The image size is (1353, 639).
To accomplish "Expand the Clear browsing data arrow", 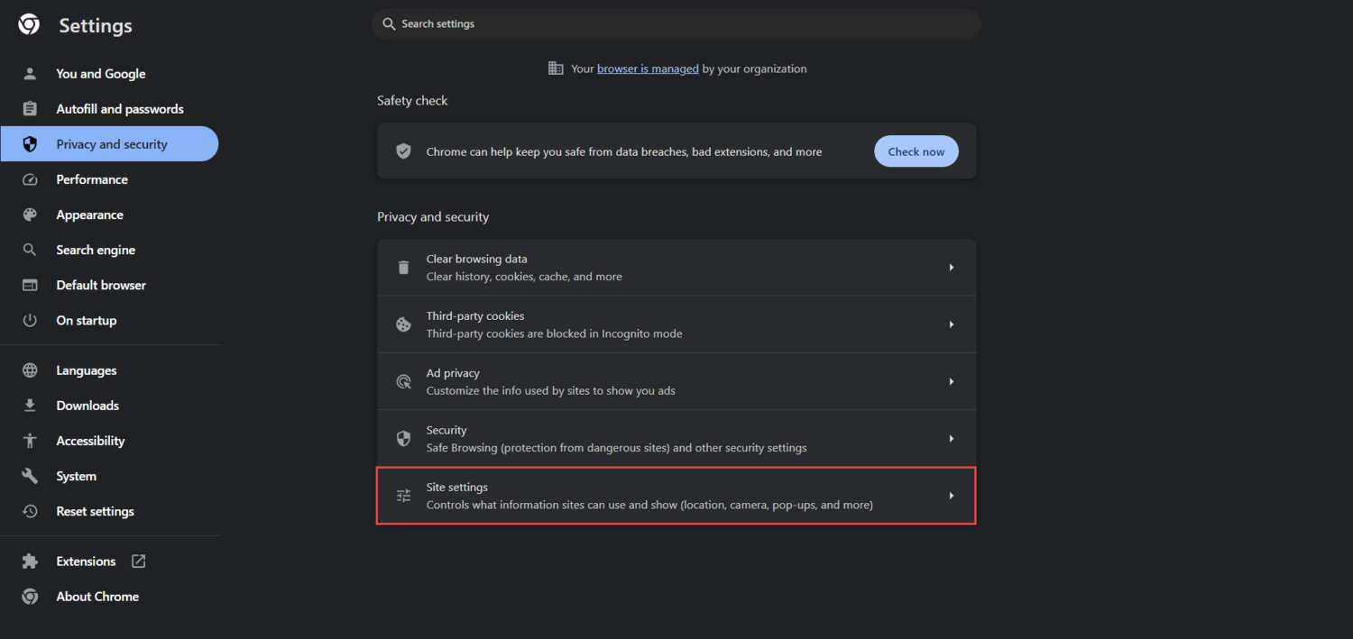I will click(x=951, y=268).
